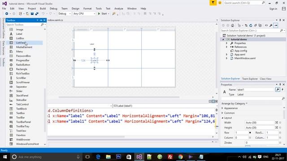Click the Quick Launch search box
287x161 pixels.
243,3
